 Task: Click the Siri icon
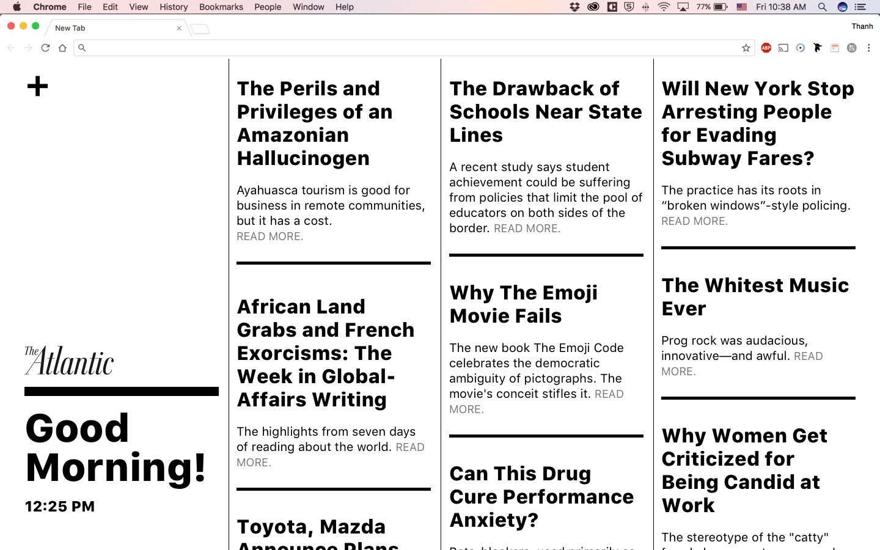click(842, 7)
